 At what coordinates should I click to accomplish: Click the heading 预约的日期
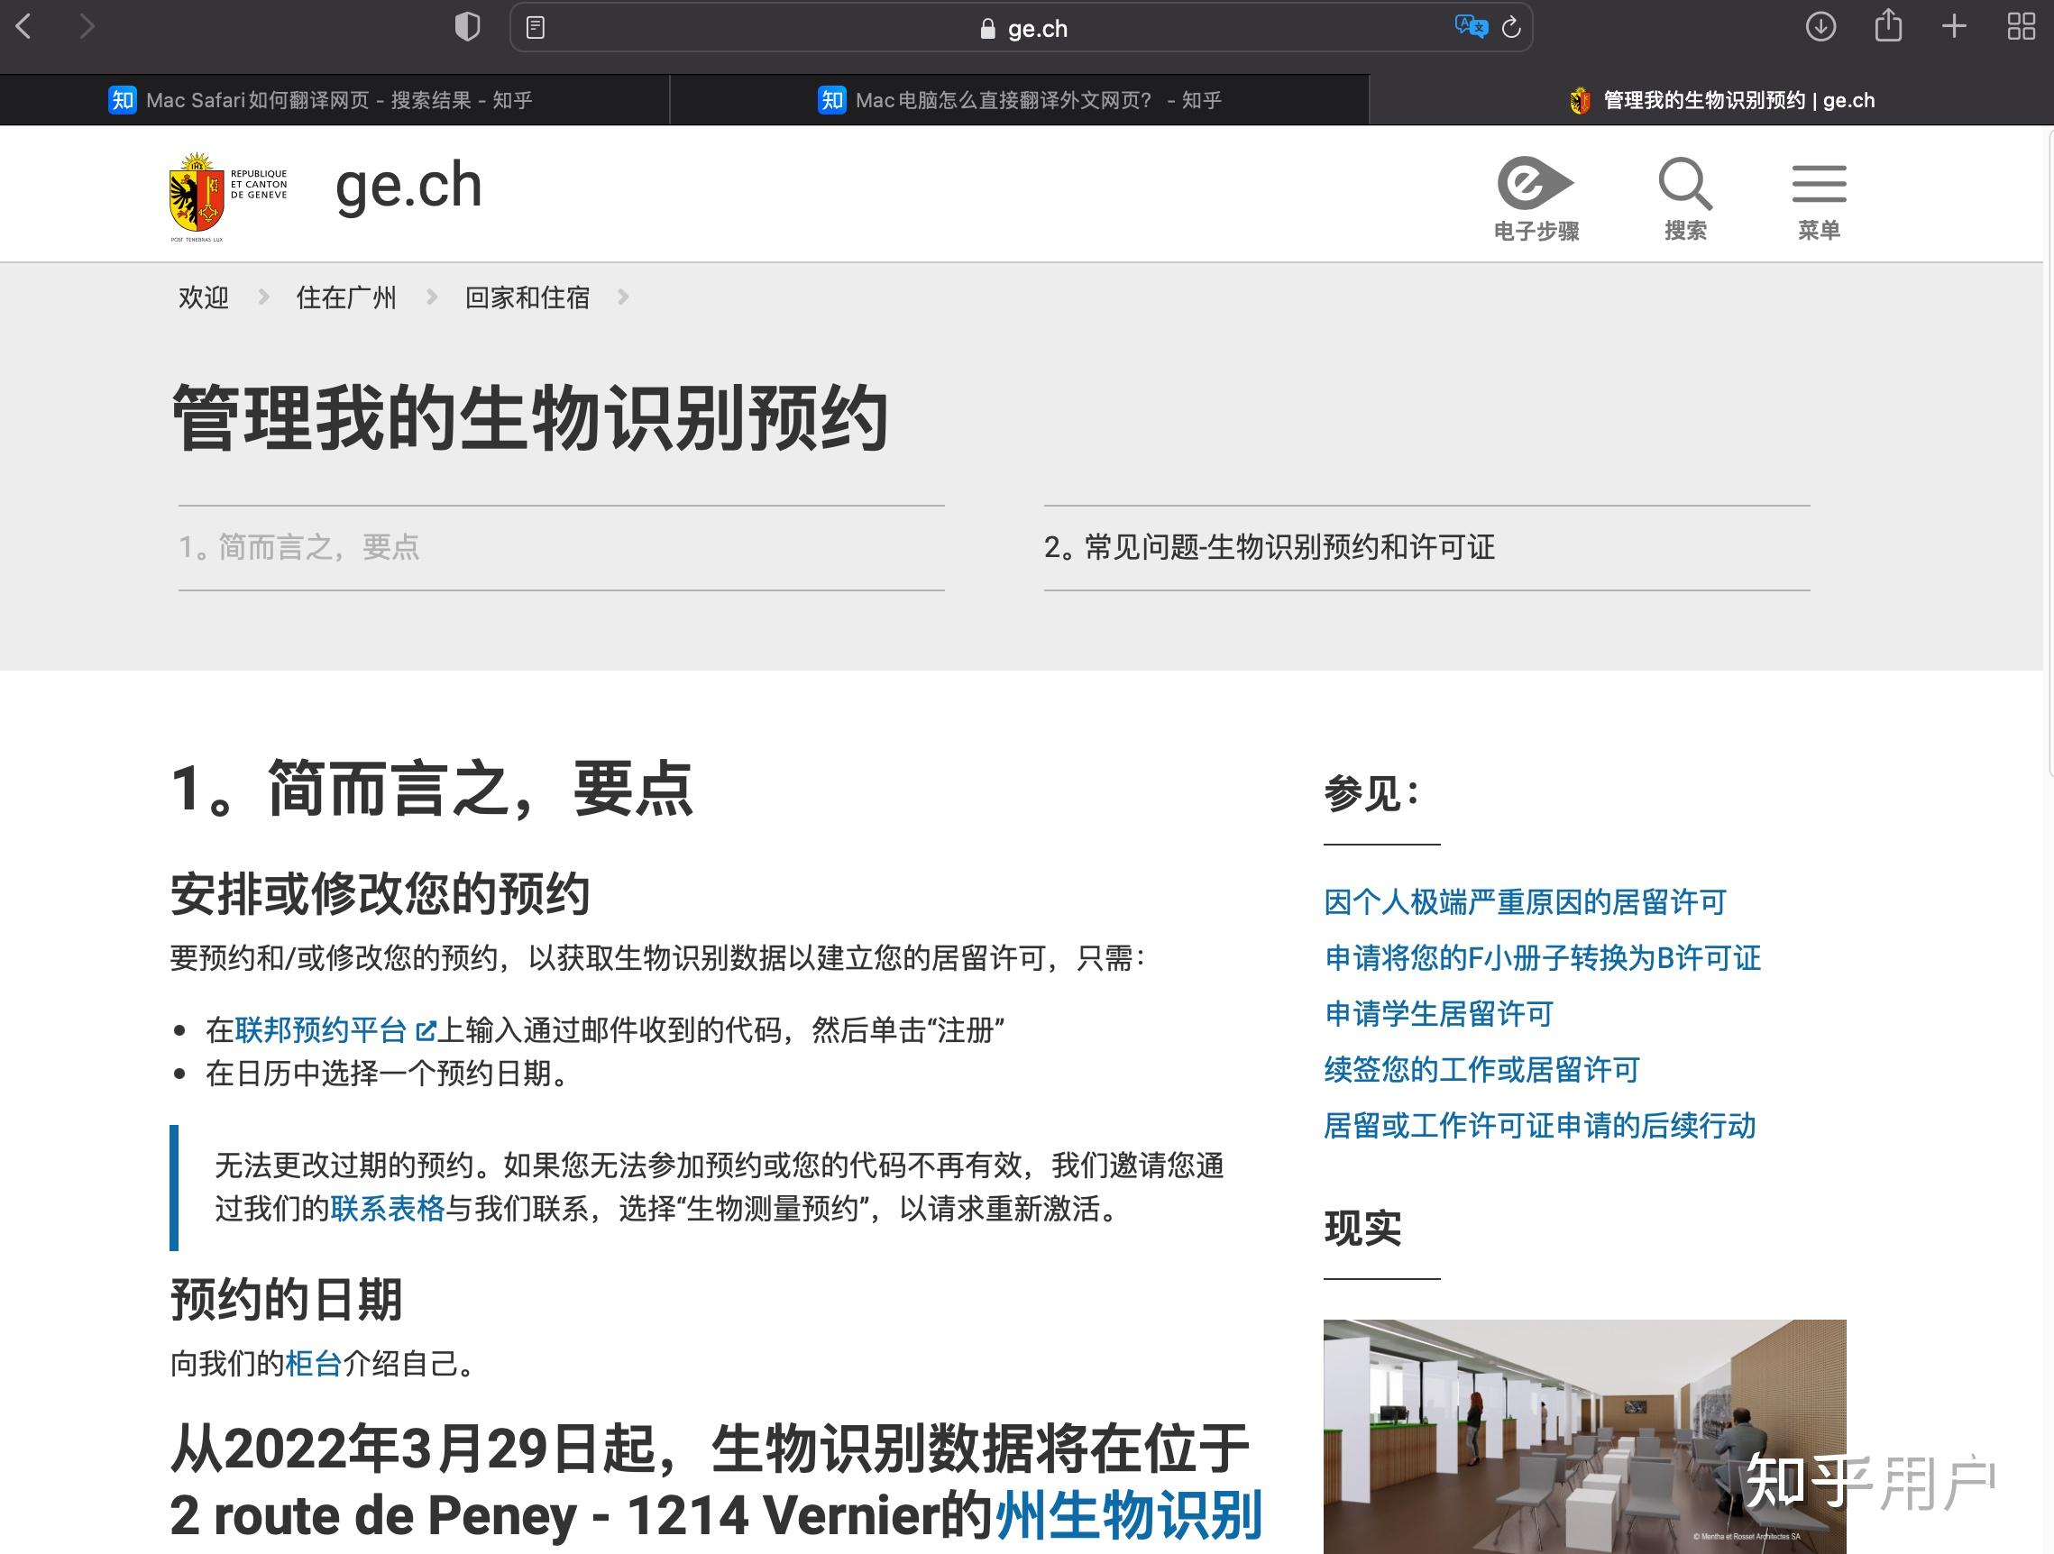pyautogui.click(x=286, y=1300)
